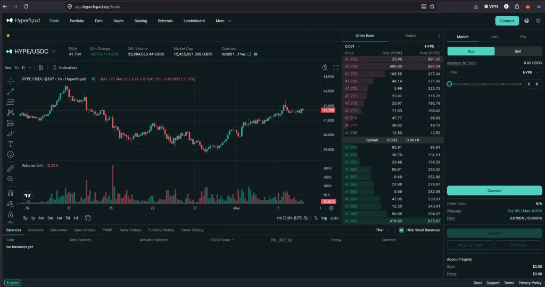Open the Indicators dialog
Viewport: 545px width, 287px height.
pos(64,67)
